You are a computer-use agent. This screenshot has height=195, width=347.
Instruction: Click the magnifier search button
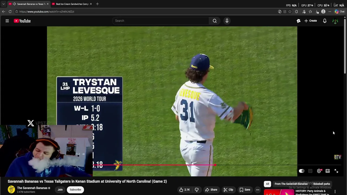[x=215, y=21]
